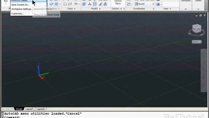Image resolution: width=209 pixels, height=118 pixels.
Task: Open the WCS dropdown below the ViewCube
Action: (x=197, y=42)
